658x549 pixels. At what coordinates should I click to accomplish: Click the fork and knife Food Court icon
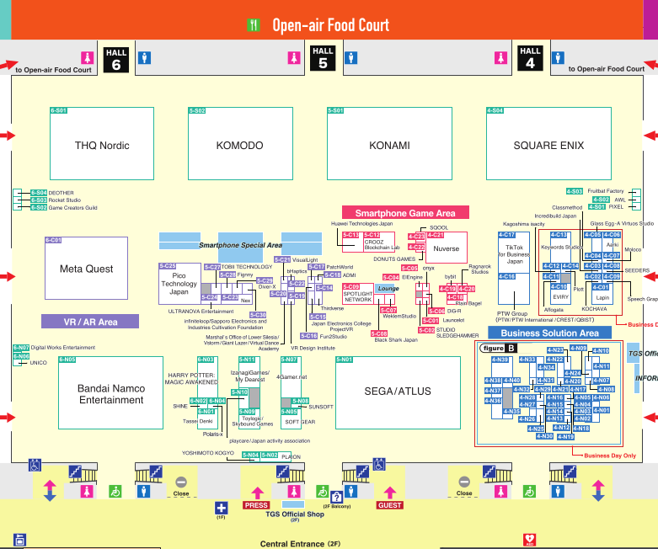(x=253, y=25)
